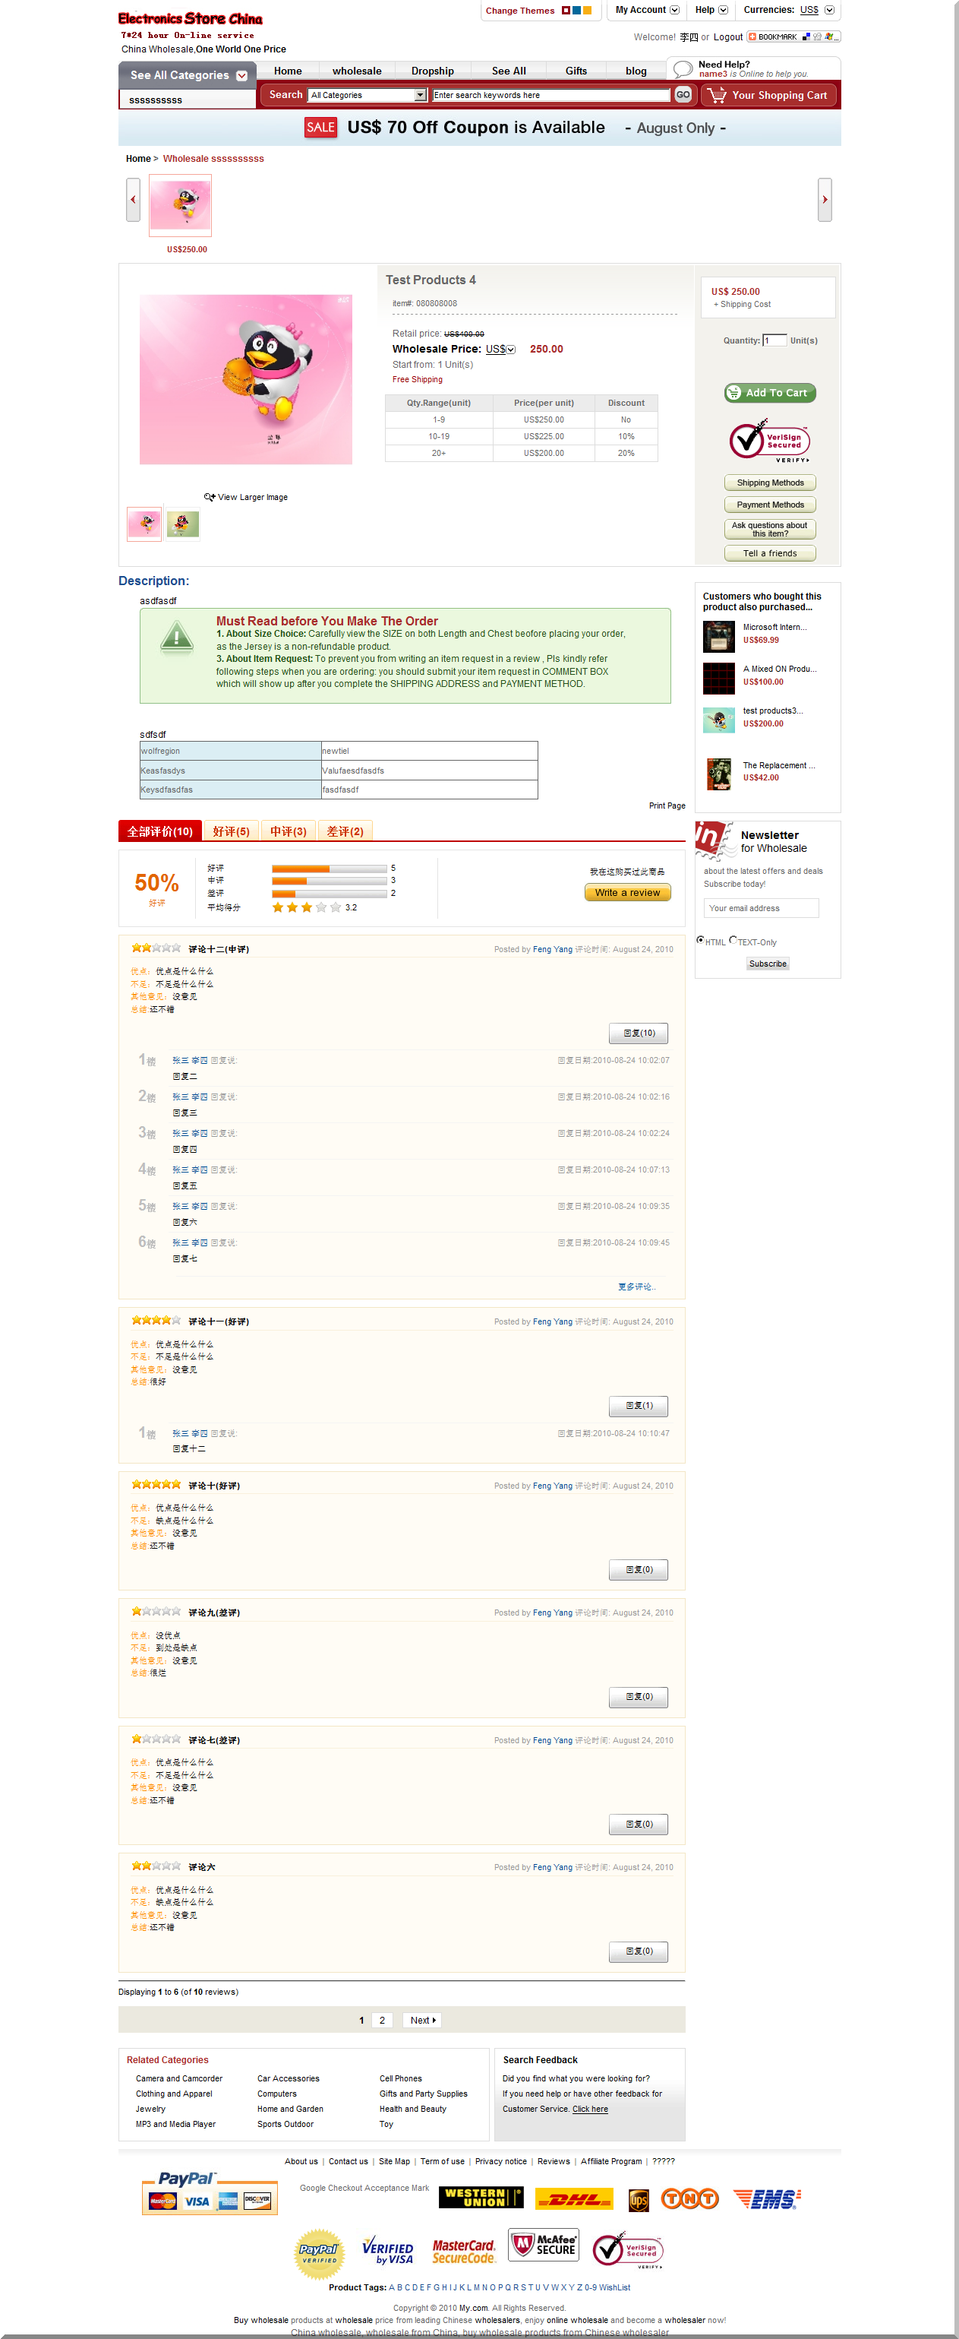The width and height of the screenshot is (959, 2339).
Task: Click the GO search button
Action: click(x=683, y=94)
